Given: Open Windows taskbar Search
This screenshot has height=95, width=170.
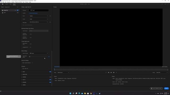Looking at the screenshot, I should pos(73,93).
